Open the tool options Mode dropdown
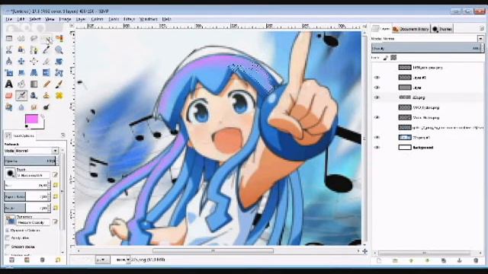This screenshot has height=274, width=488. 37,151
